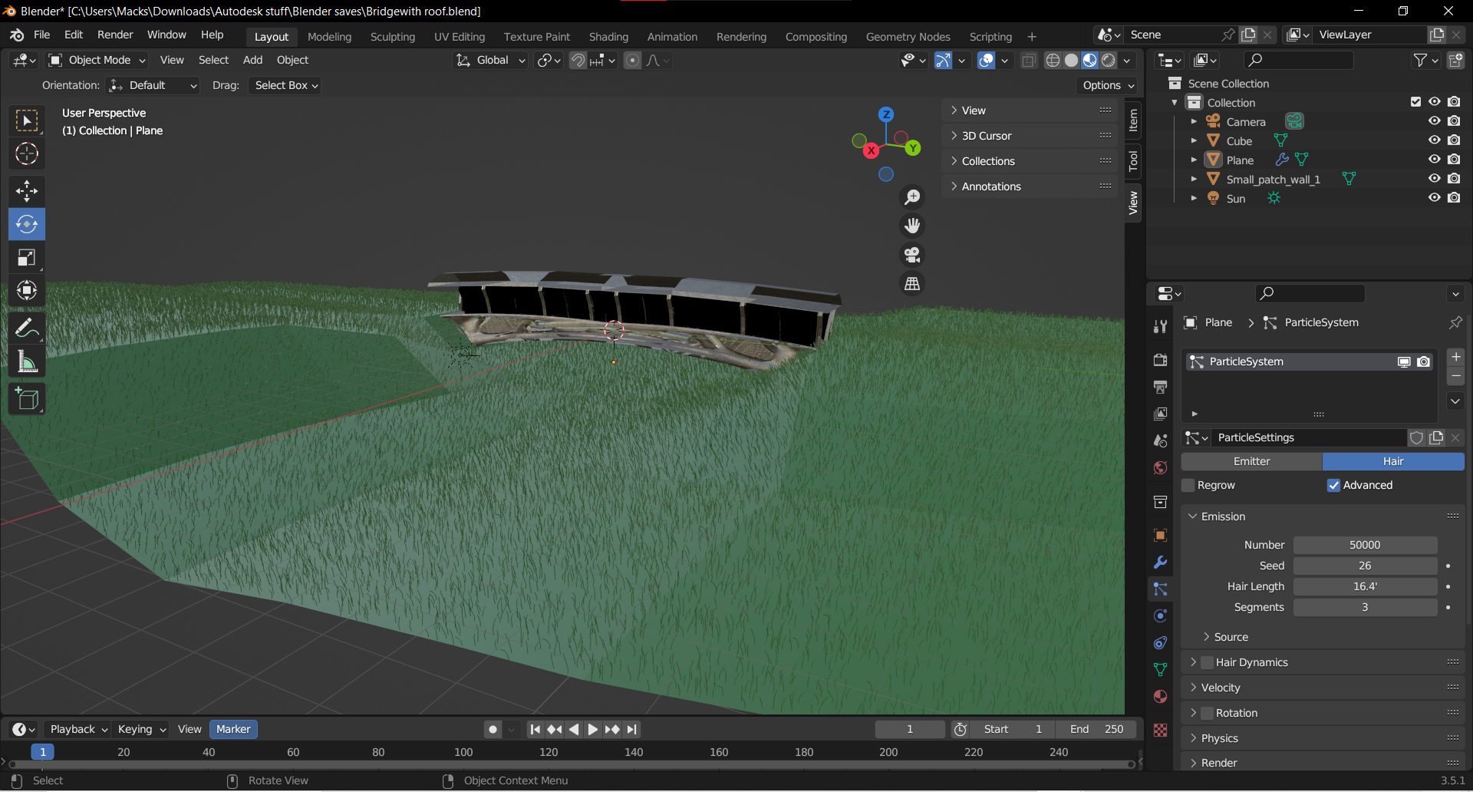Uncheck the Advanced checkbox
Screen dimensions: 1473x792
coord(1334,485)
